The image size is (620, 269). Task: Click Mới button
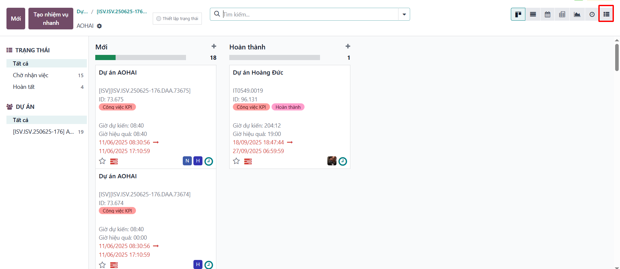[x=16, y=19]
